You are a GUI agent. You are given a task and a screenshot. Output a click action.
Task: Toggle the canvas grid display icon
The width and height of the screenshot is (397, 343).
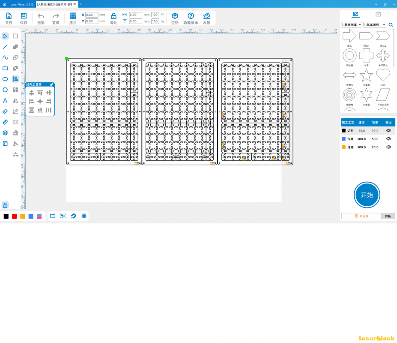point(84,216)
